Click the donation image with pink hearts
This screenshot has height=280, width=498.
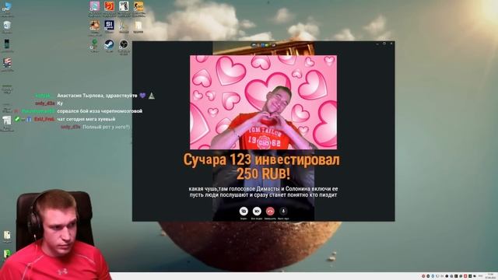click(x=263, y=102)
